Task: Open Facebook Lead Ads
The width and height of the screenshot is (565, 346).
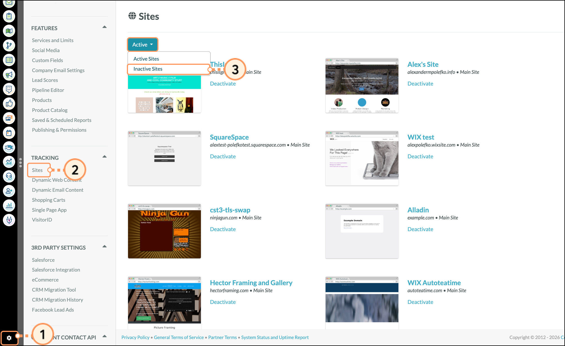Action: [x=53, y=310]
